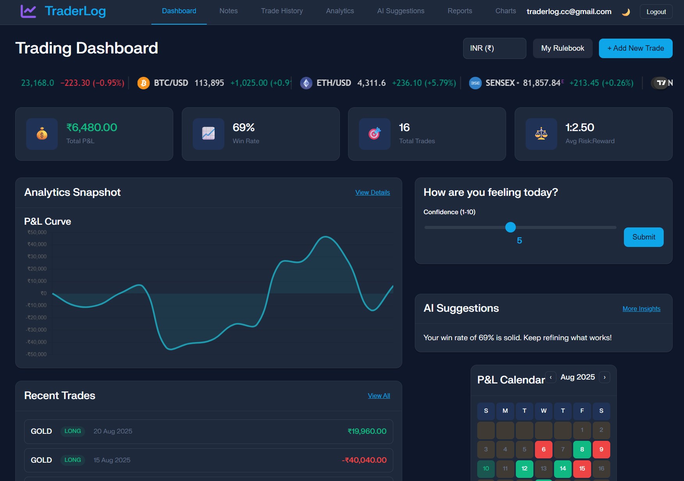Go to previous month in P&L Calendar
This screenshot has height=481, width=684.
pyautogui.click(x=551, y=377)
